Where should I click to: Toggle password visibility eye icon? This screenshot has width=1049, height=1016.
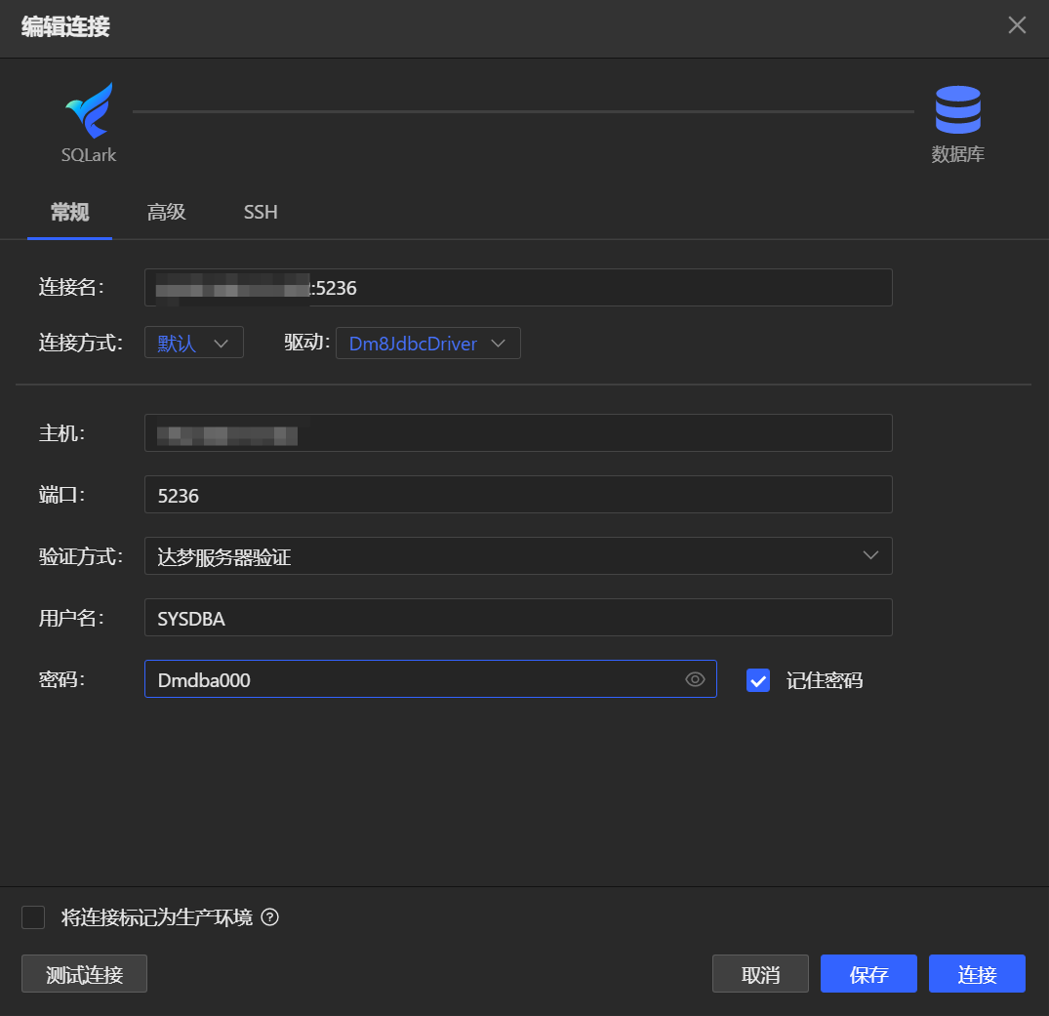[x=695, y=679]
